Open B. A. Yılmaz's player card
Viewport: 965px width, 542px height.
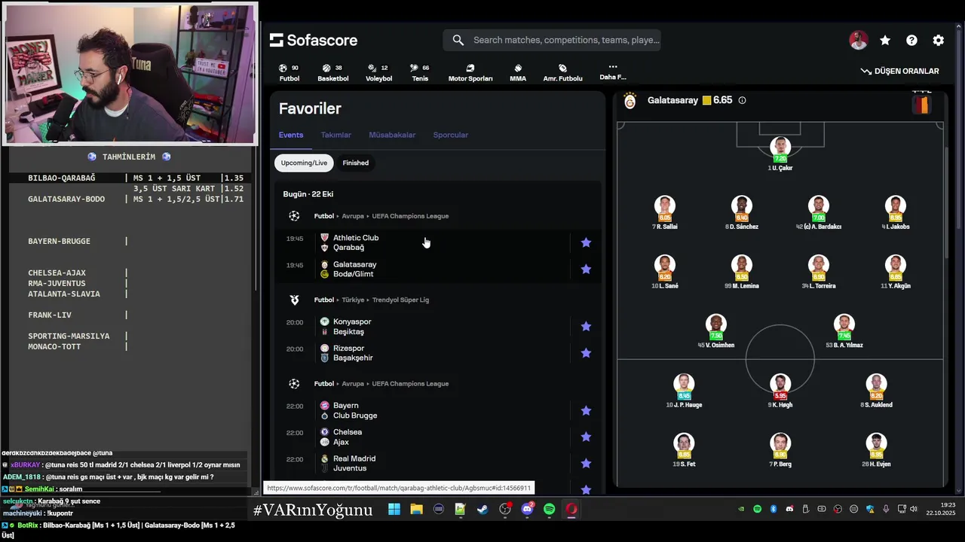[844, 332]
